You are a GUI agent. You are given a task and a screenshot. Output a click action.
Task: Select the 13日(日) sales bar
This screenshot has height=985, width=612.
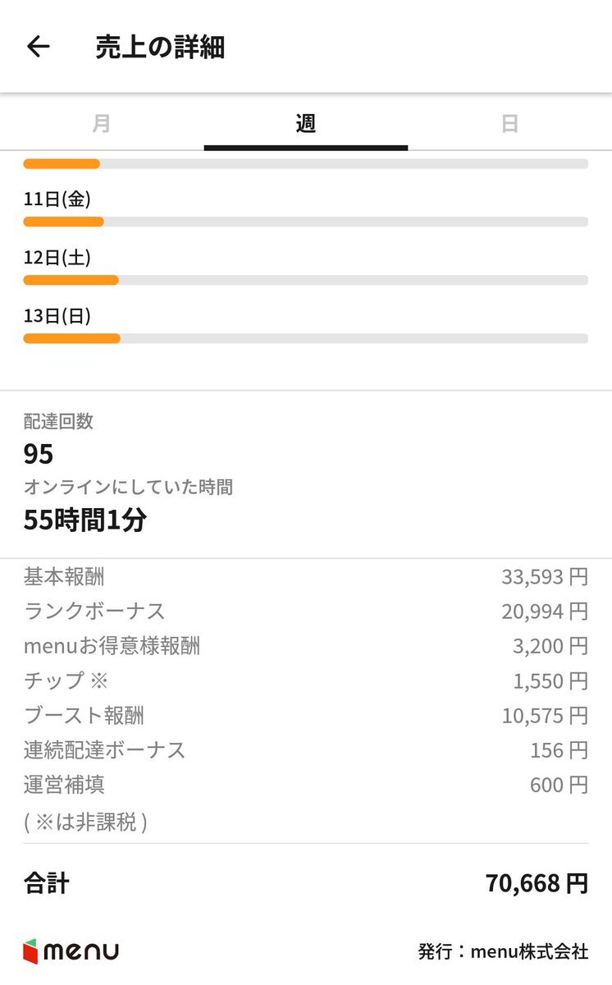coord(305,338)
